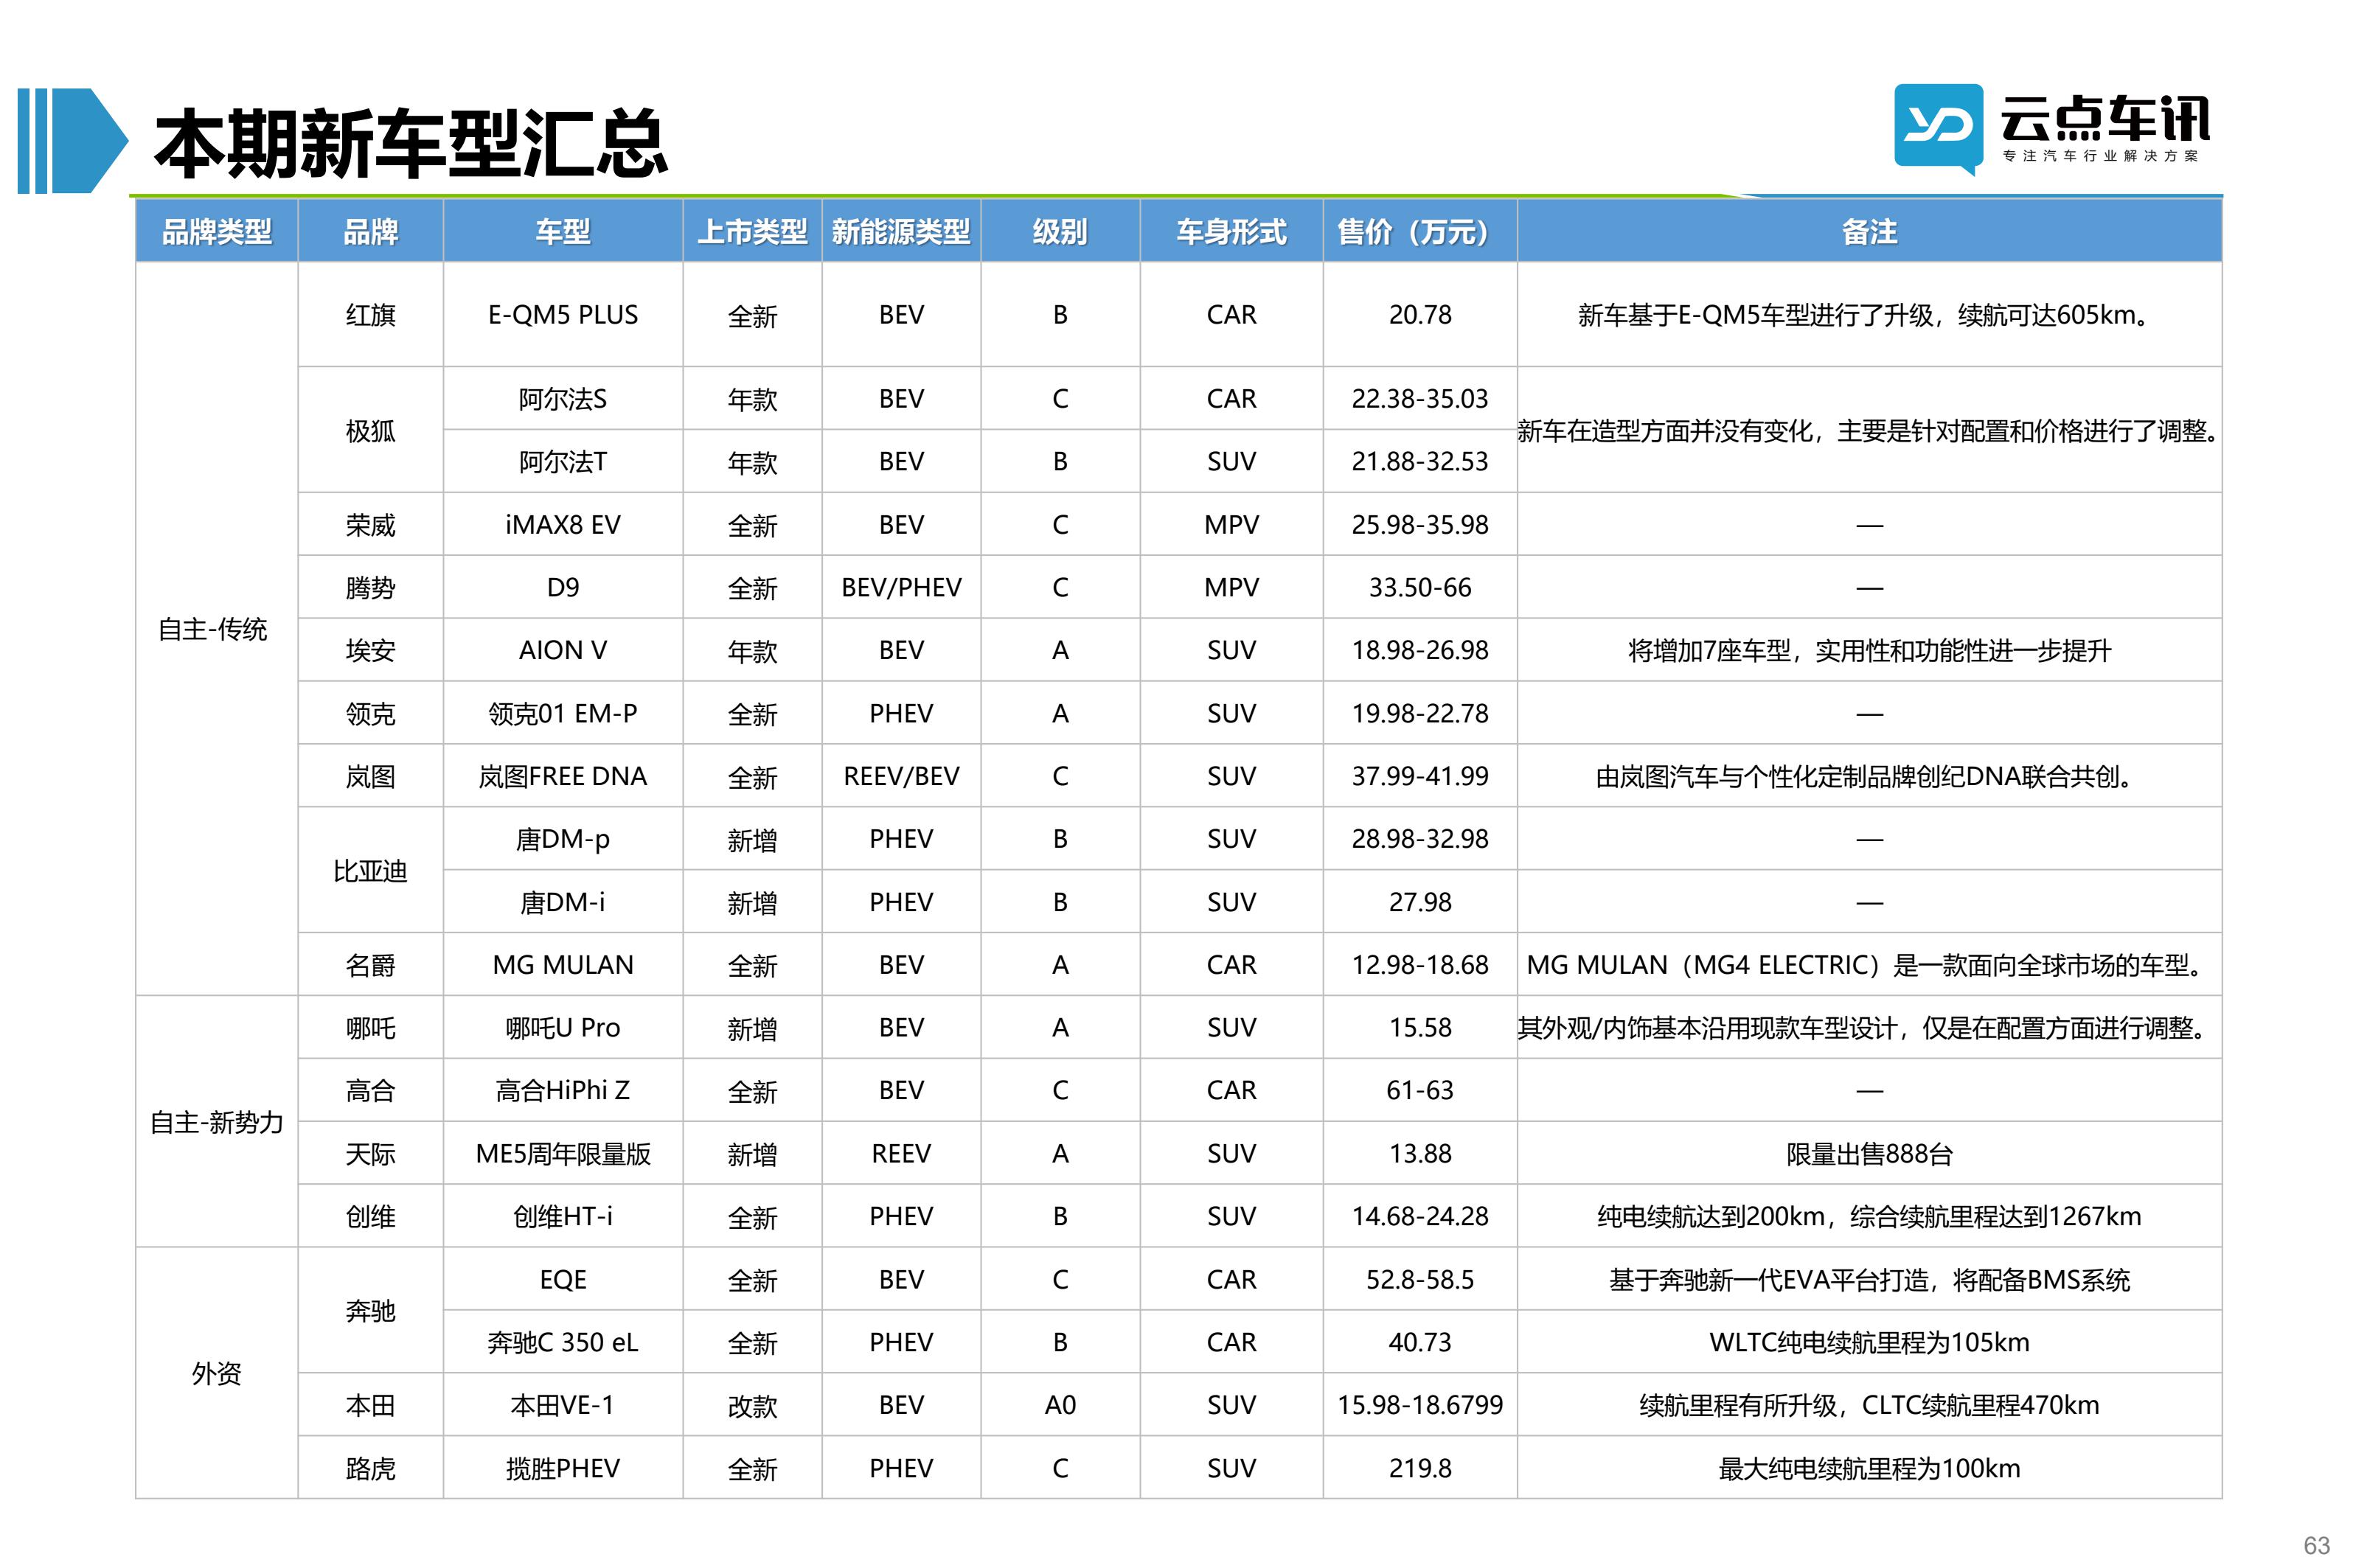Select the 奔驰C 350 eL model cell
Image resolution: width=2353 pixels, height=1568 pixels.
pyautogui.click(x=563, y=1342)
